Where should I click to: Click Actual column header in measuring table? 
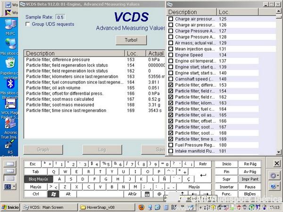[x=156, y=53]
